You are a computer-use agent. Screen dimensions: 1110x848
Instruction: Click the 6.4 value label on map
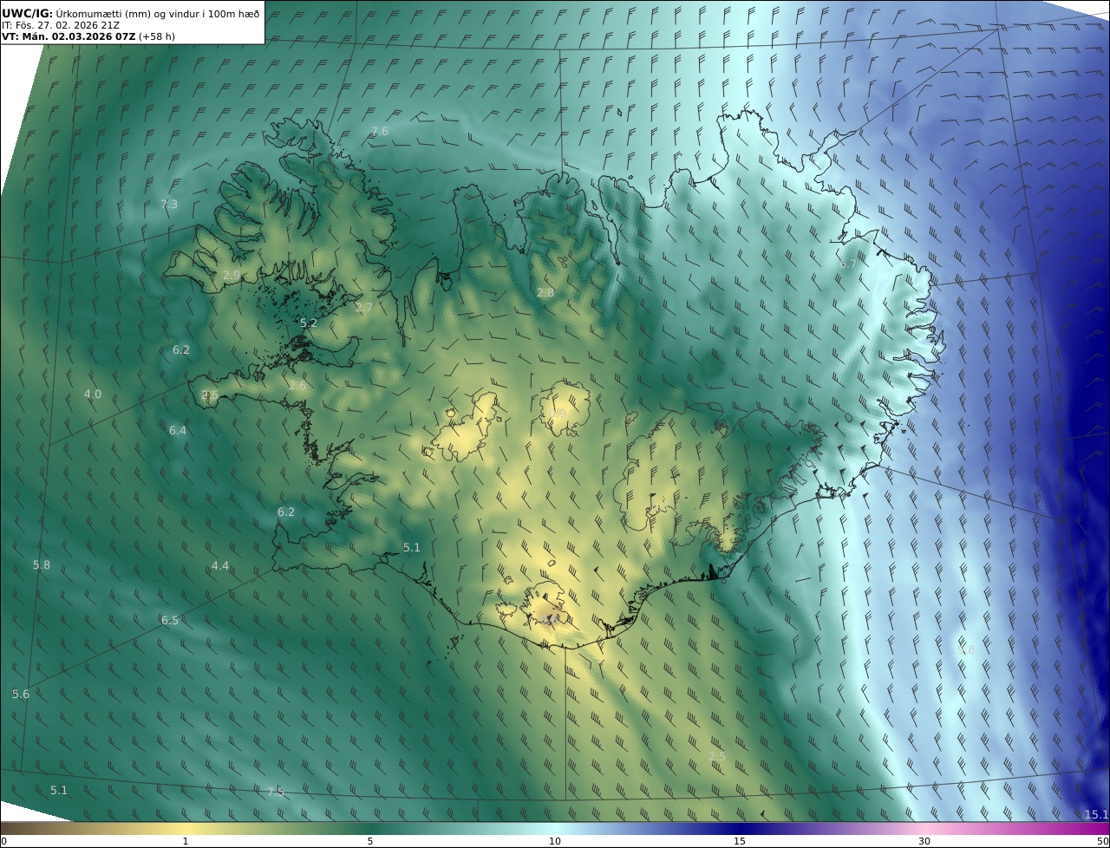pos(178,430)
